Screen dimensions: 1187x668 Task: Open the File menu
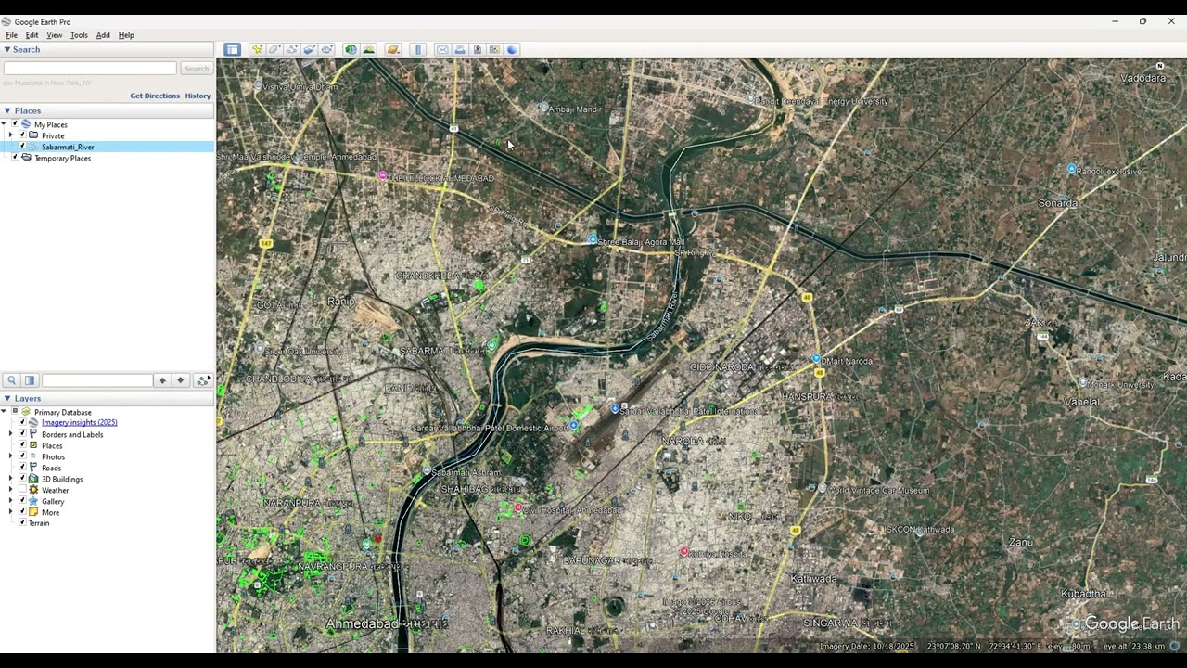[11, 35]
